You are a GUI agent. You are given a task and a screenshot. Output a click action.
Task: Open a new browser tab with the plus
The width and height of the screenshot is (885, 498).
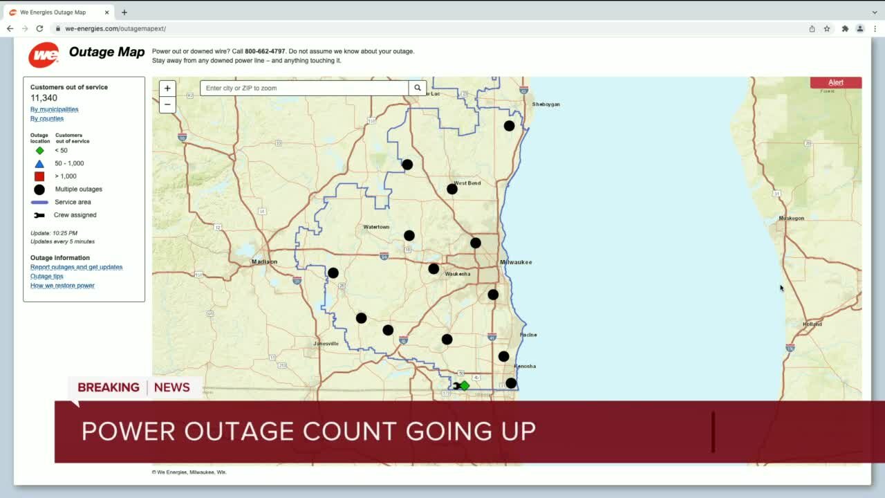pyautogui.click(x=124, y=12)
